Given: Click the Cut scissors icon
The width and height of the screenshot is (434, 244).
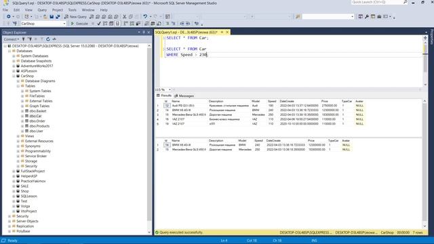Looking at the screenshot, I should coord(124,16).
